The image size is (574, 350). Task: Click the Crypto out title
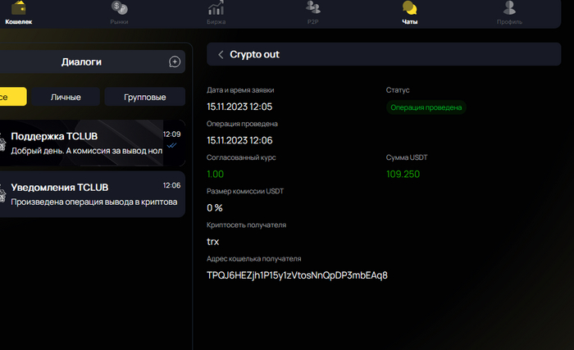[x=254, y=55]
